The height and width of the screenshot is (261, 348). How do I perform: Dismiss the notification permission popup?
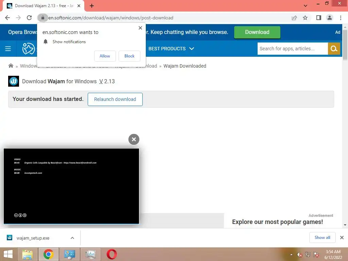(140, 28)
